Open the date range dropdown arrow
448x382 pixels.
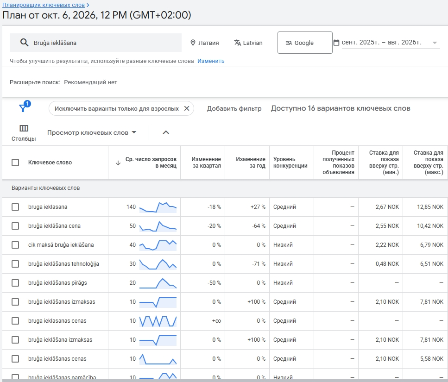pyautogui.click(x=435, y=43)
